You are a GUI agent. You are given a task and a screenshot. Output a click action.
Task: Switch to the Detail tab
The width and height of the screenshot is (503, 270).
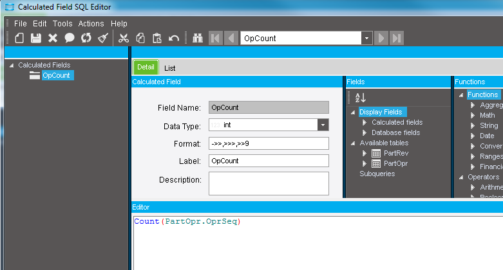[x=146, y=67]
